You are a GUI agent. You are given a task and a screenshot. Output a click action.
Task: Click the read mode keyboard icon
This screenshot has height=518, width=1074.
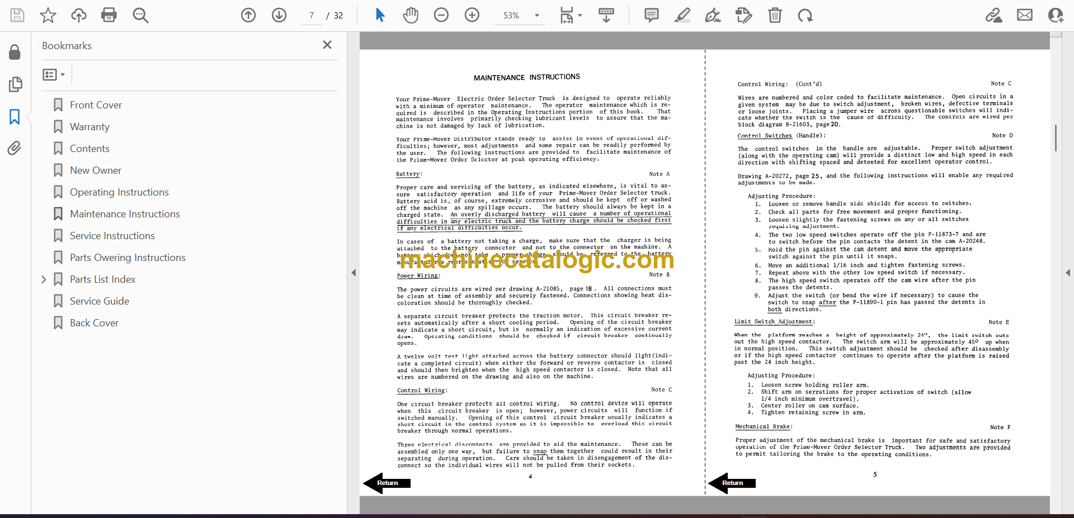coord(606,15)
